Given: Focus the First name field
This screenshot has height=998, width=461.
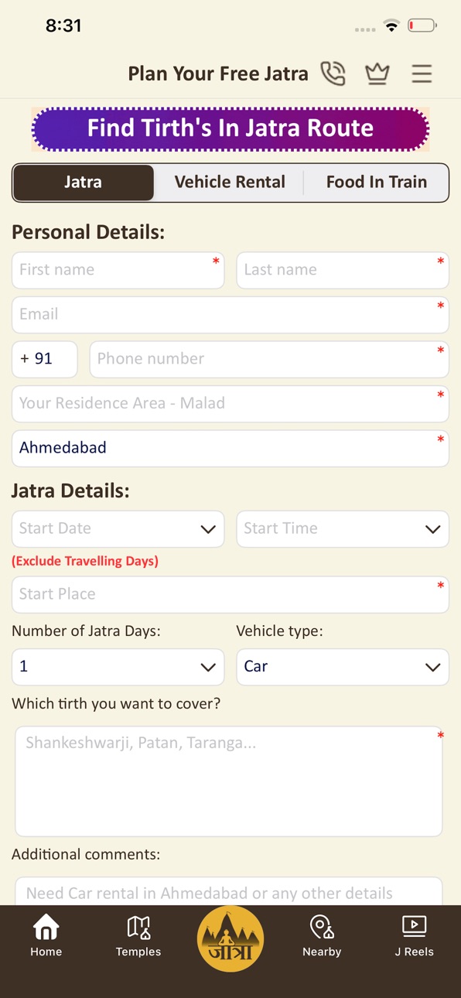Looking at the screenshot, I should coord(118,270).
